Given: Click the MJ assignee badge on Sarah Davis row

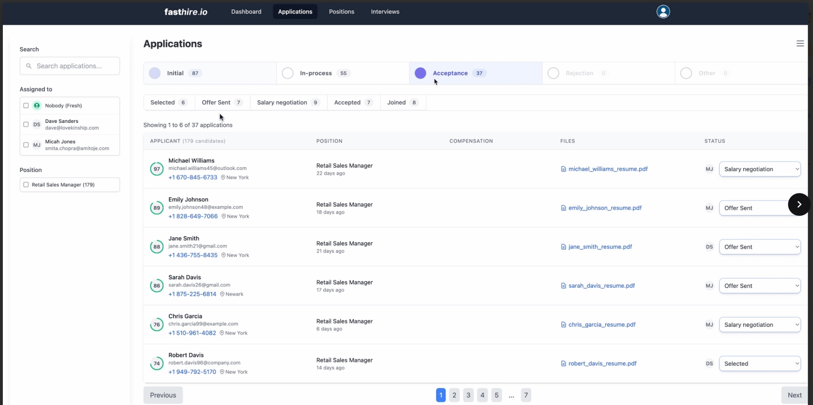Looking at the screenshot, I should (x=709, y=286).
